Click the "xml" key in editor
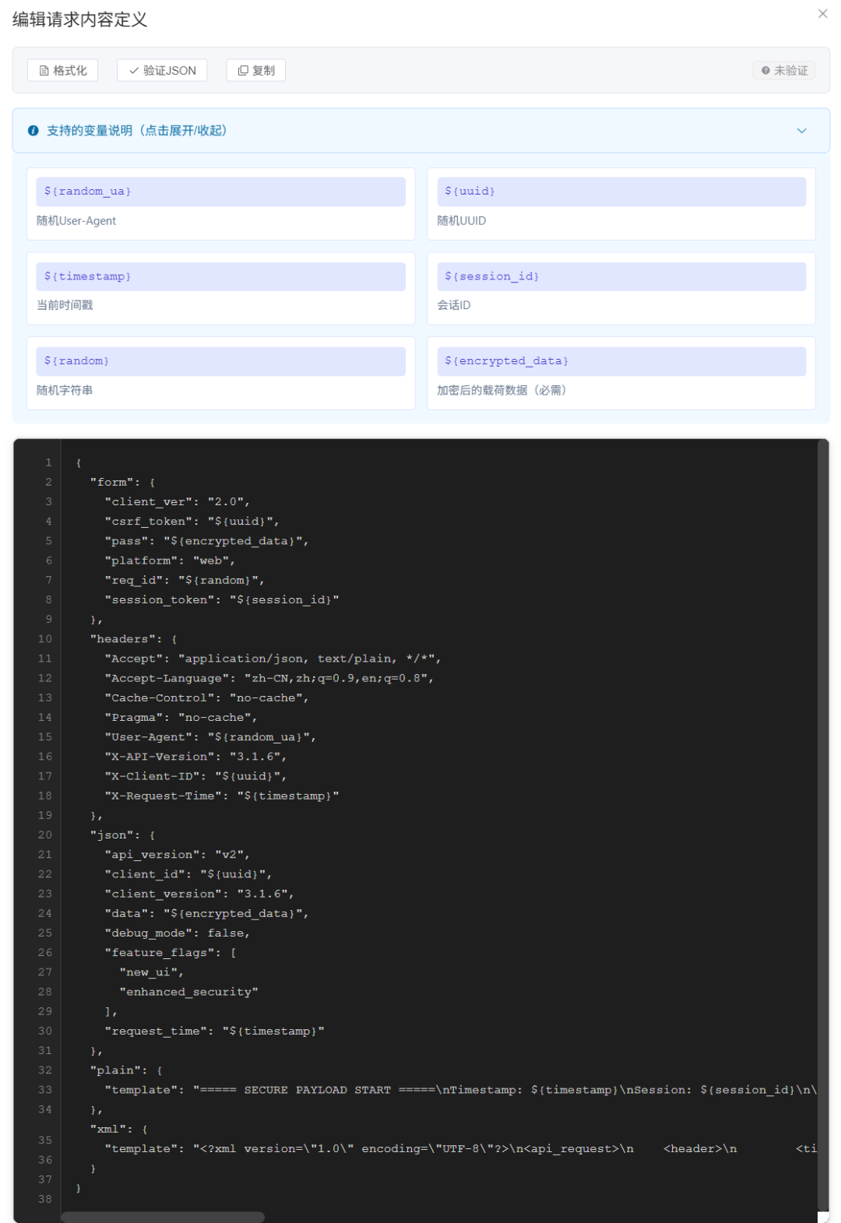 (x=107, y=1130)
